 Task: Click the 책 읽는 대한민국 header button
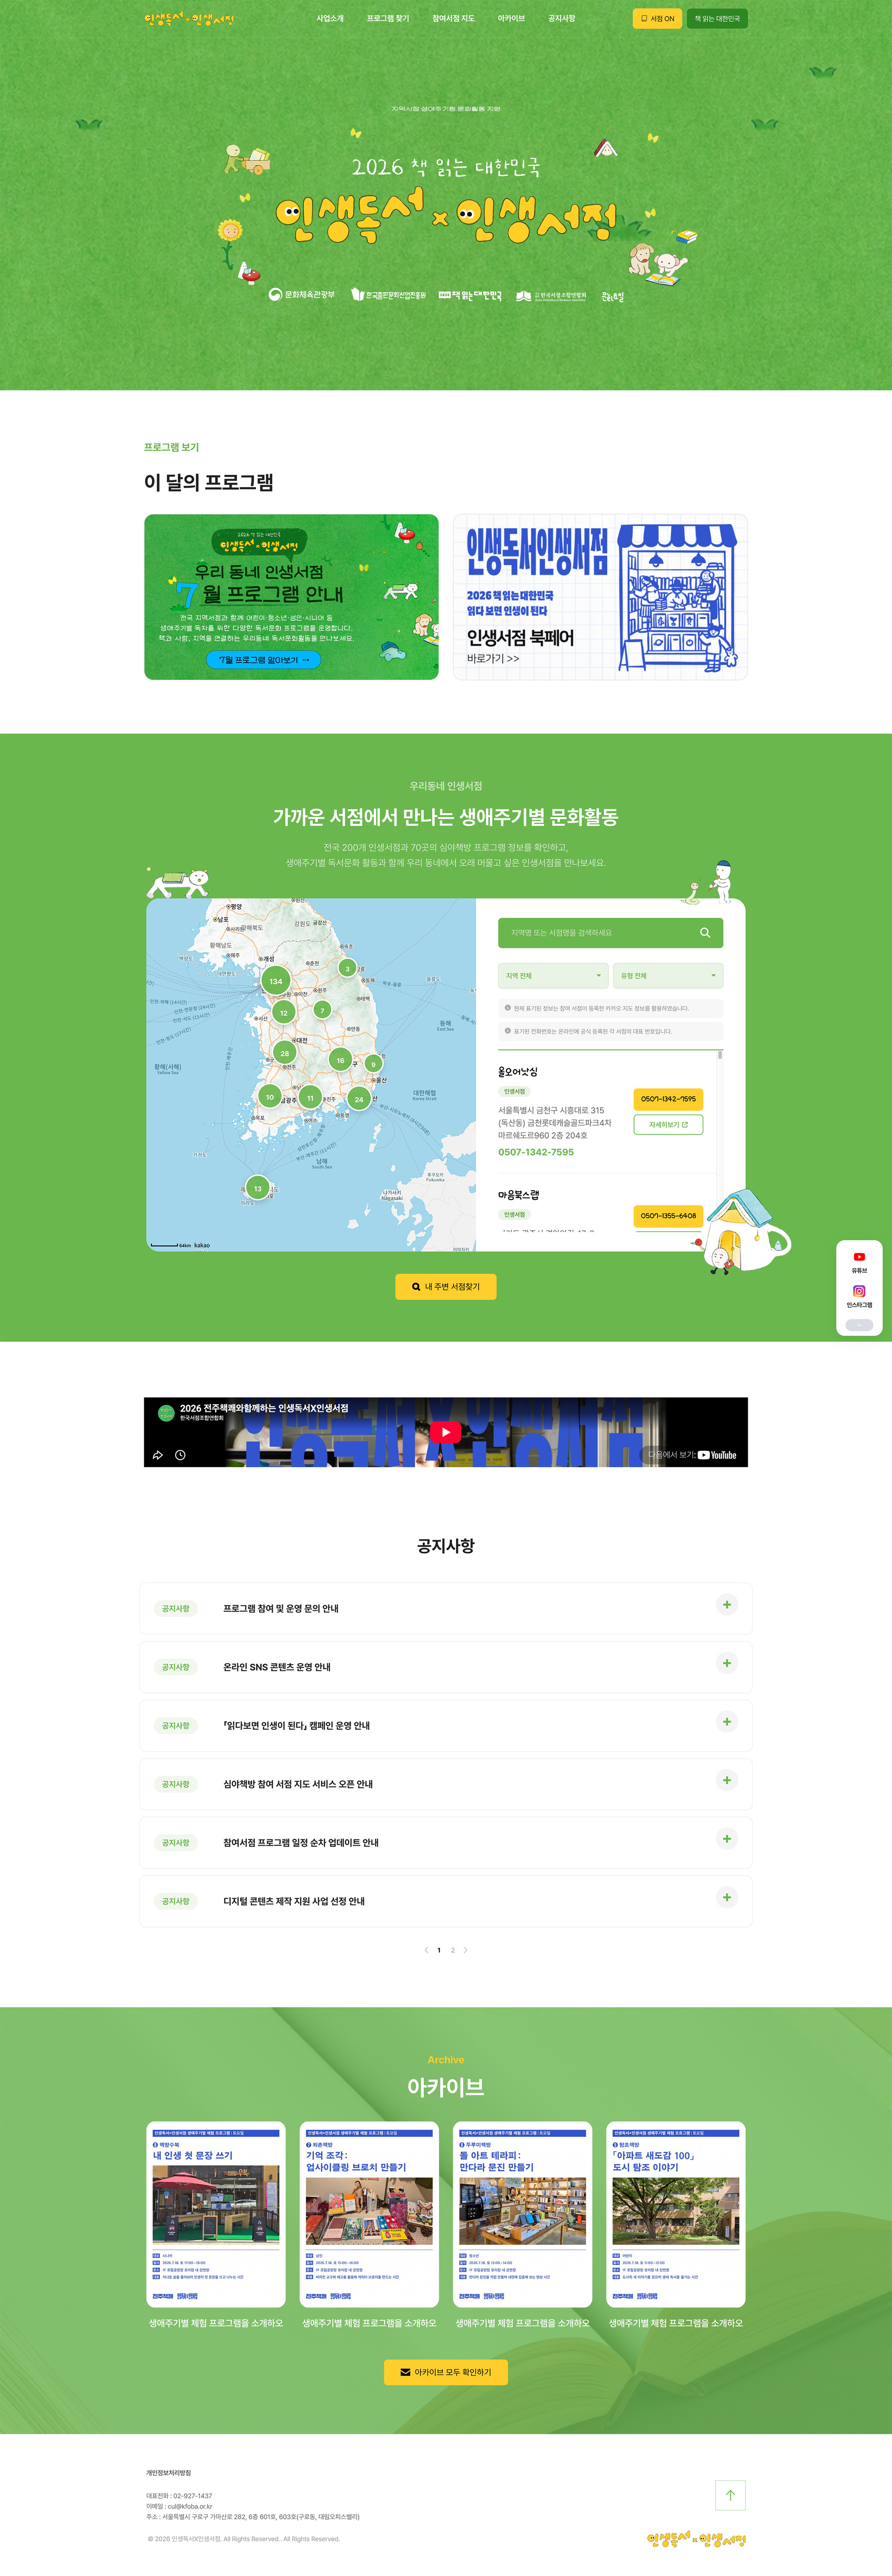click(x=717, y=19)
